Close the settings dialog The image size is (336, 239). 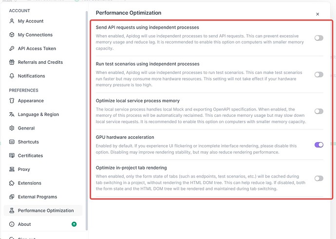pos(317,15)
